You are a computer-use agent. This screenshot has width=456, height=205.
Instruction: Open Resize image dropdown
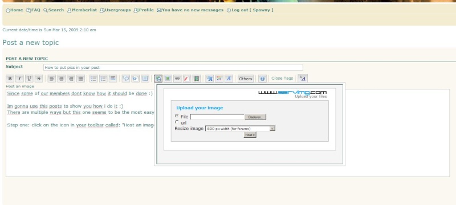pyautogui.click(x=240, y=128)
